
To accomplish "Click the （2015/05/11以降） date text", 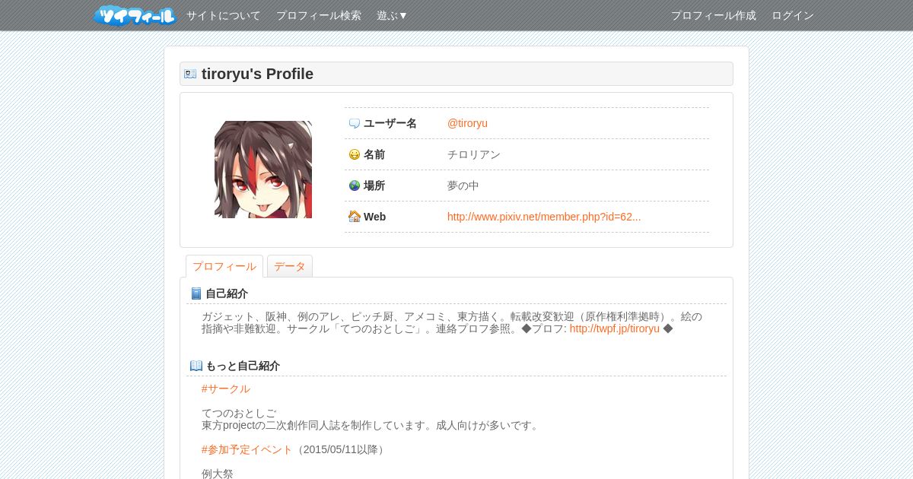I will click(x=341, y=449).
